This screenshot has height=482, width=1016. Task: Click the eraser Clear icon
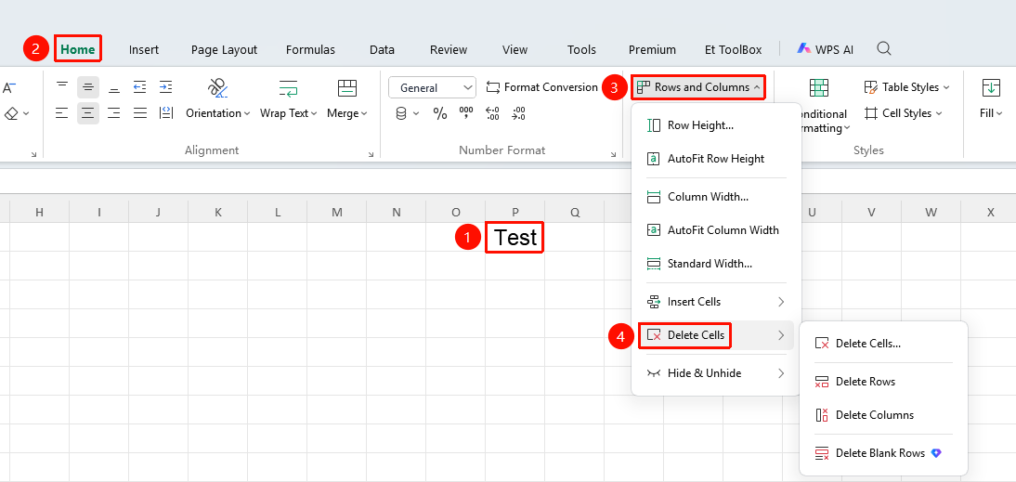pyautogui.click(x=11, y=113)
